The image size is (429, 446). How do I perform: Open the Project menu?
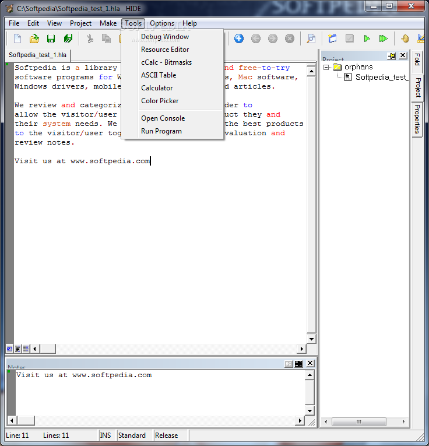point(81,23)
